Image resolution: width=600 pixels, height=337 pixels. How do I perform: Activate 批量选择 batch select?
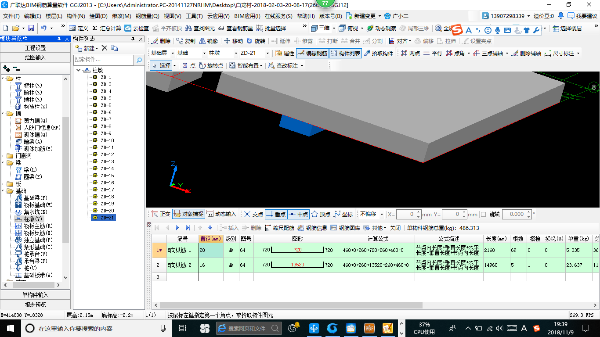tap(271, 28)
